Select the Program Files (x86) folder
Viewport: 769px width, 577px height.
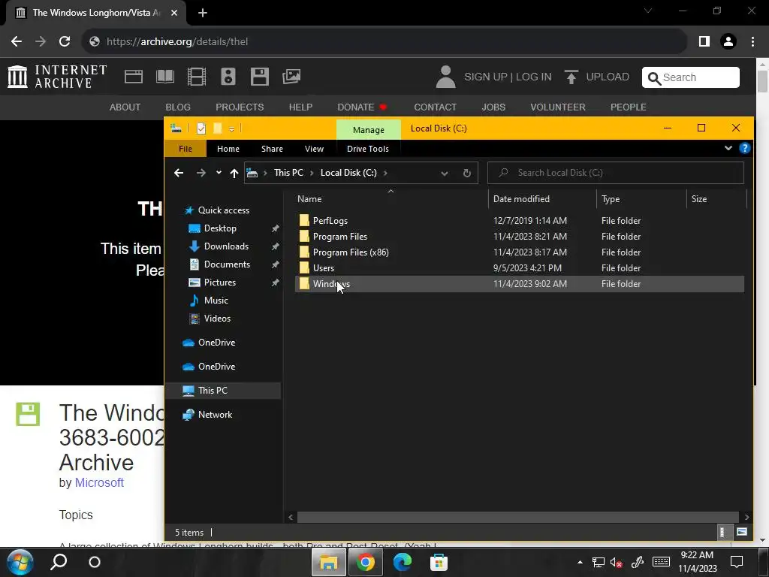520,252
